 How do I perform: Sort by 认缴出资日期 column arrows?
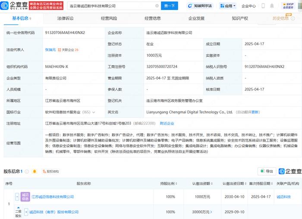coord(245,184)
